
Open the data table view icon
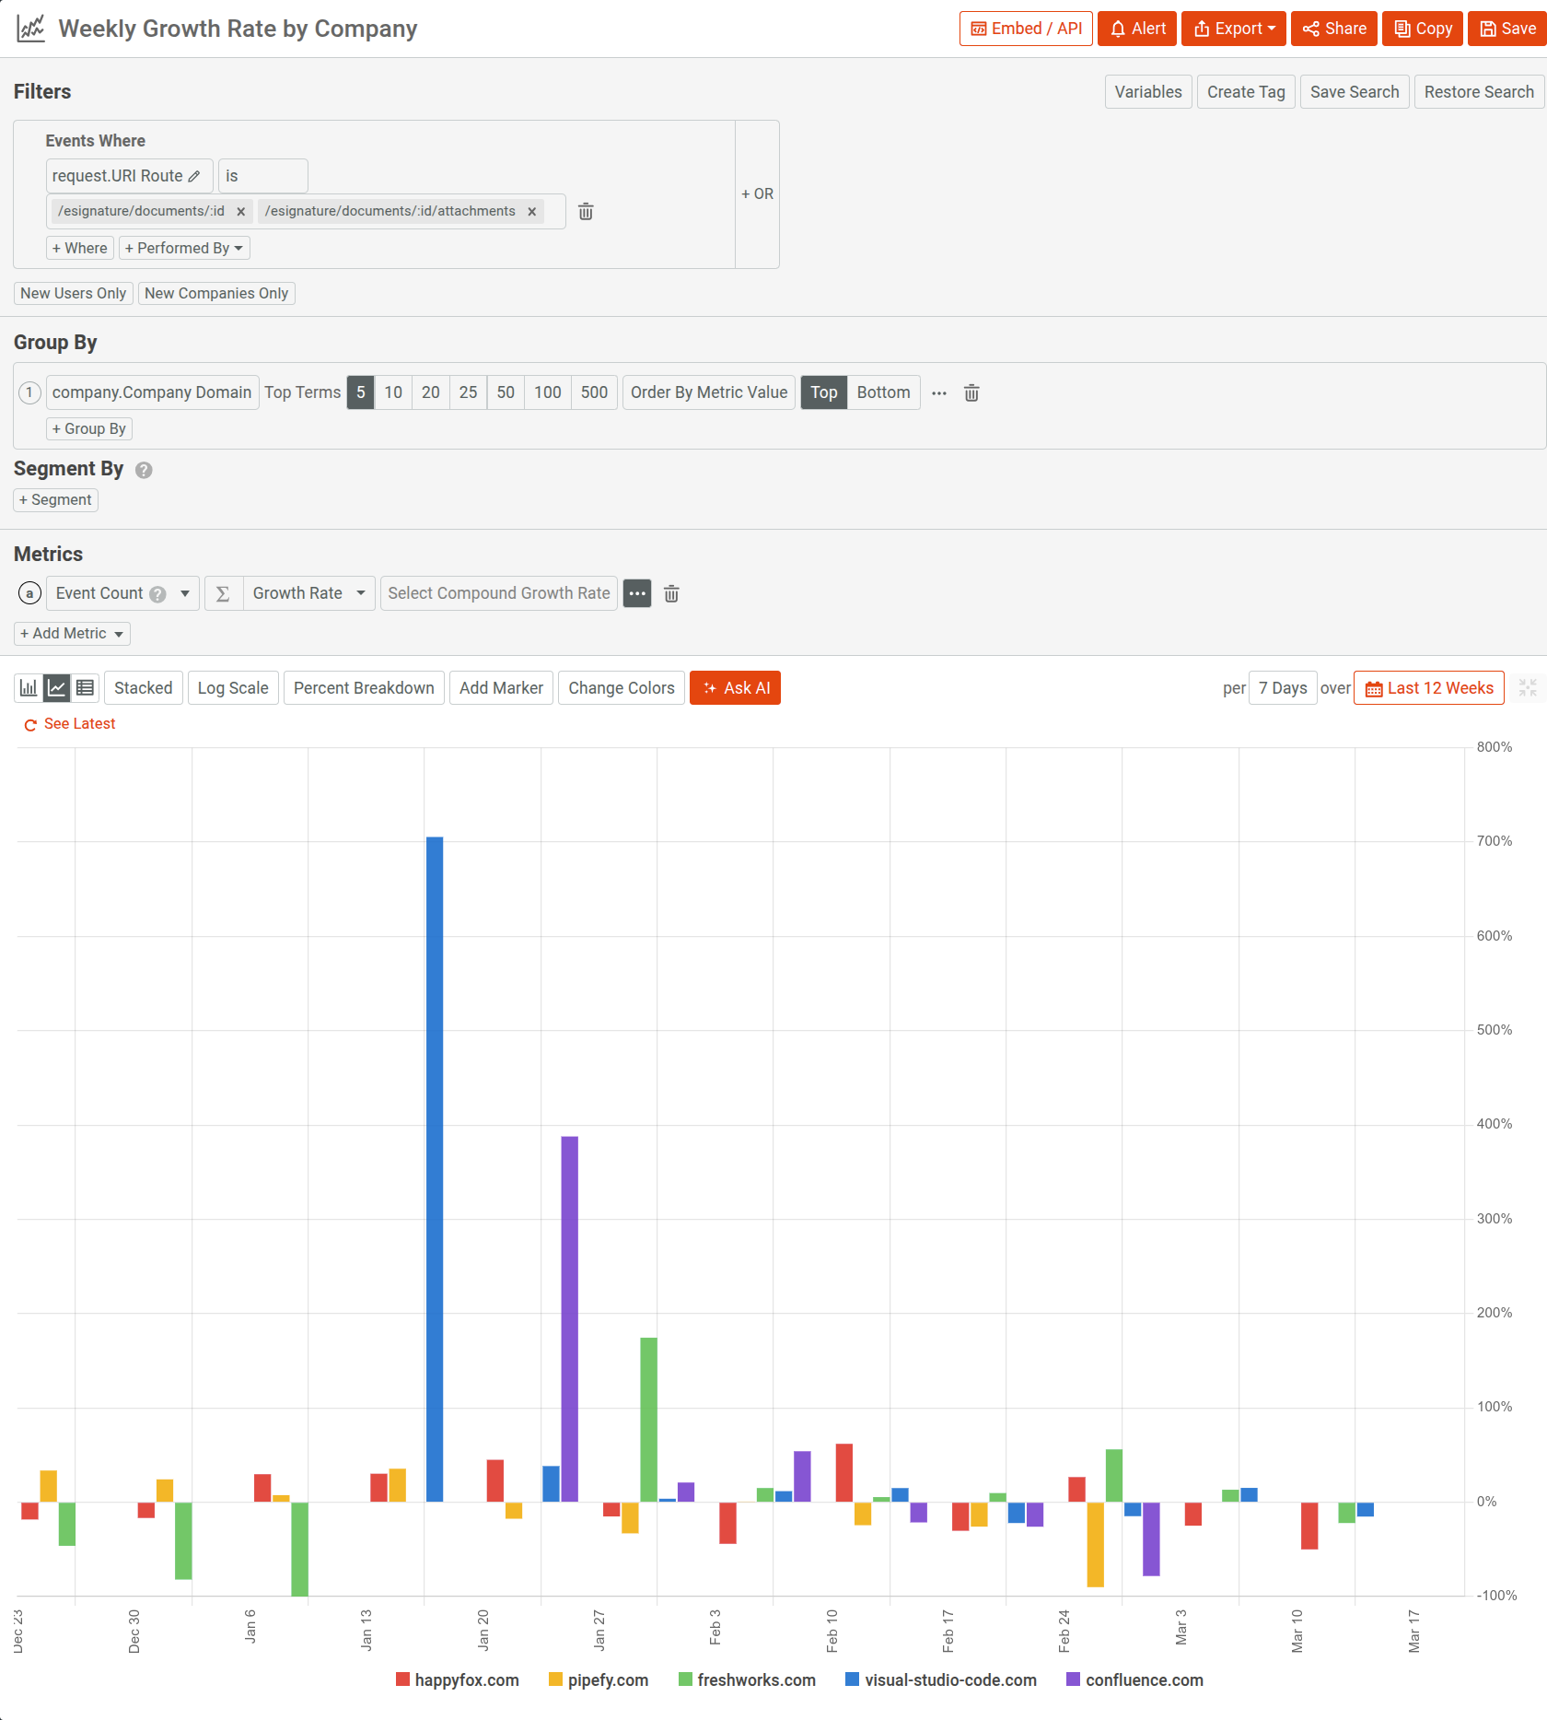tap(85, 687)
